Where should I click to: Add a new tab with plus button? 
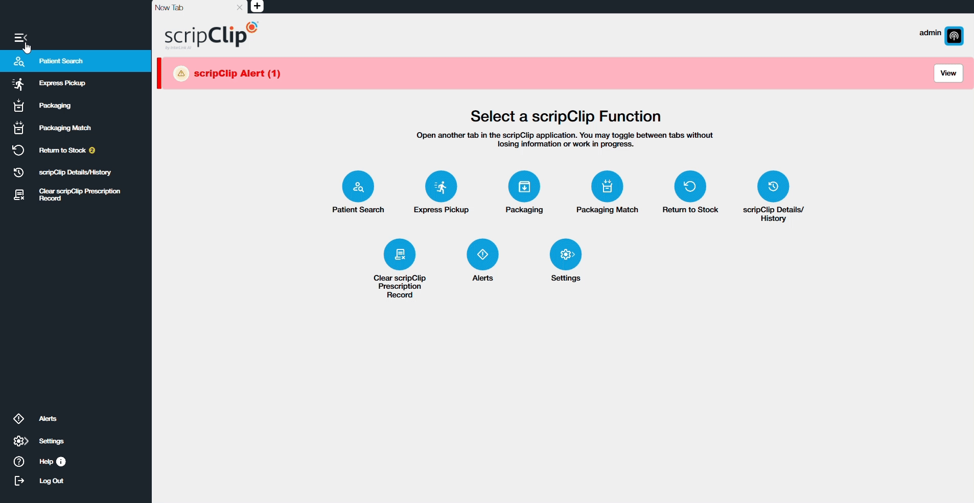[257, 6]
